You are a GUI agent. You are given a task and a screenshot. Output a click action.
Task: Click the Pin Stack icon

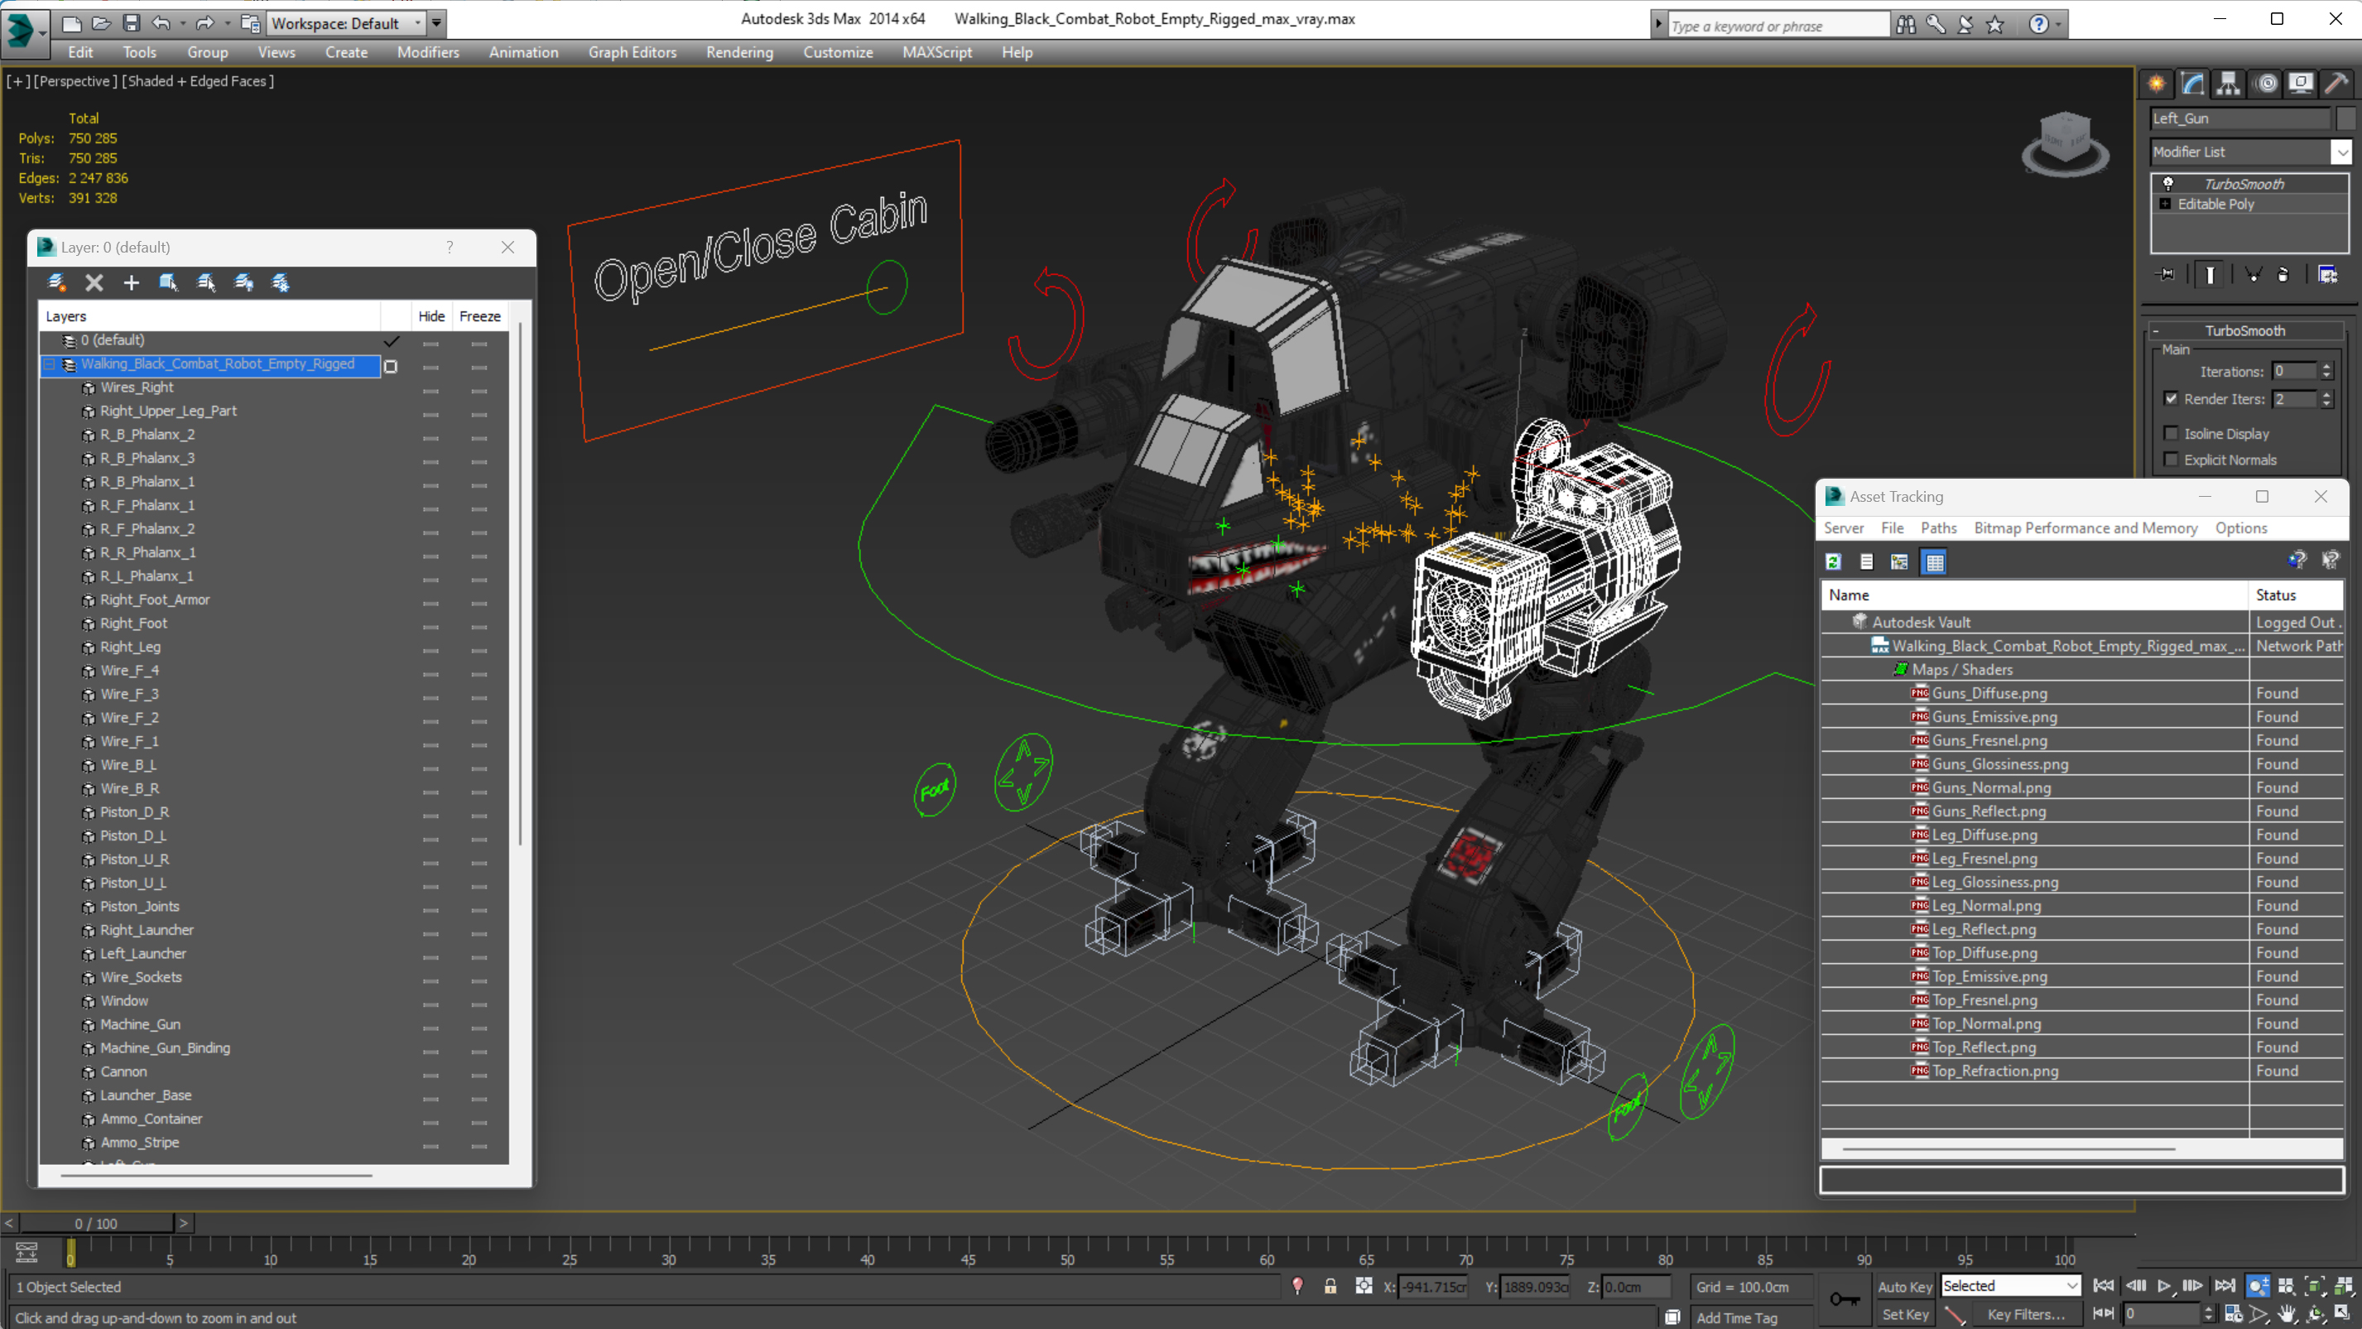tap(2166, 274)
